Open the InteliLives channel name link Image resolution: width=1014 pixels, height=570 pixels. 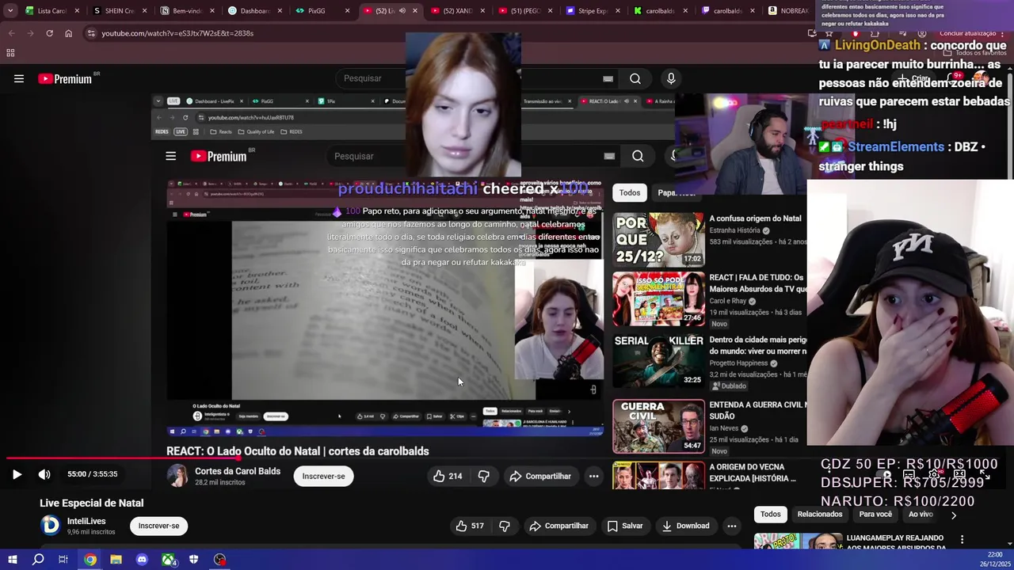pyautogui.click(x=86, y=521)
